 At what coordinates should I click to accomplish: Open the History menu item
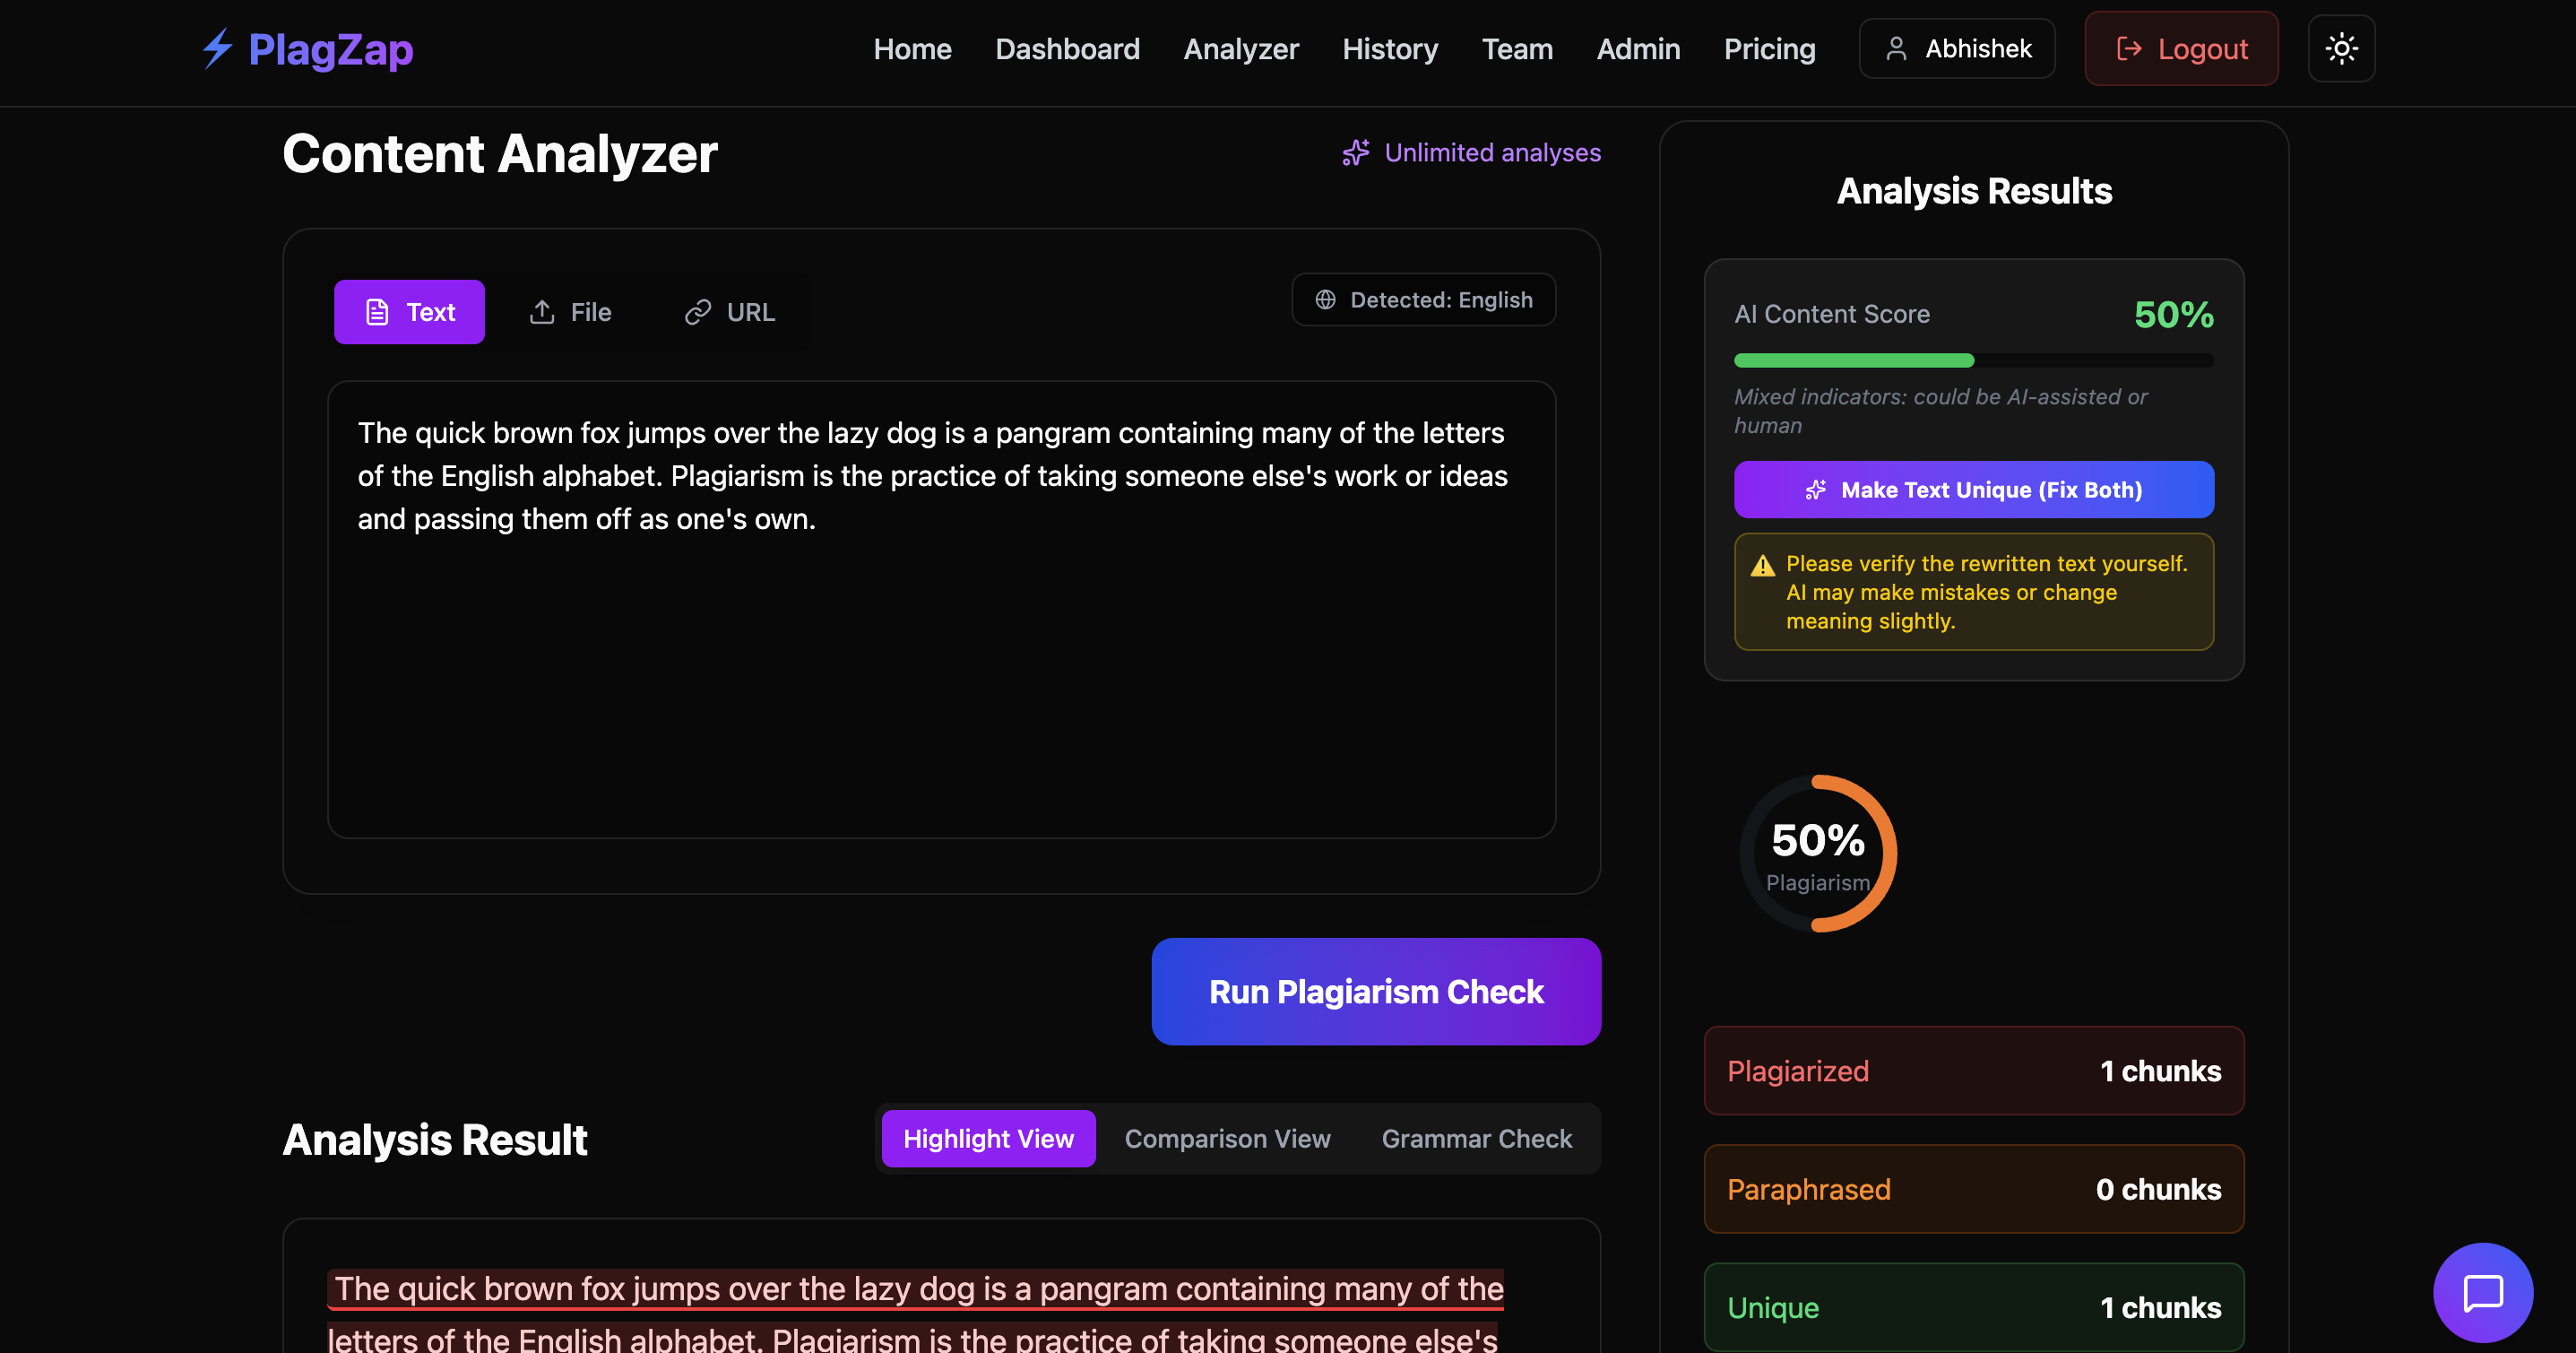tap(1390, 48)
